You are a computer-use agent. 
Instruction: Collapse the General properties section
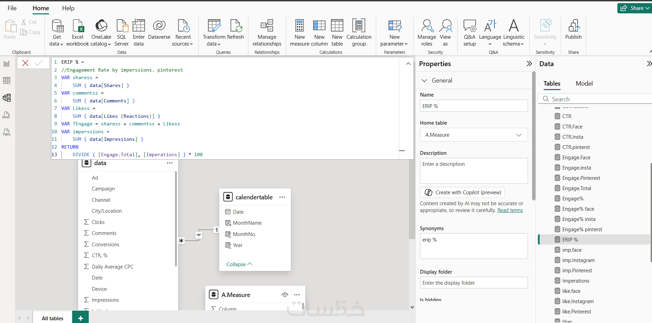425,80
